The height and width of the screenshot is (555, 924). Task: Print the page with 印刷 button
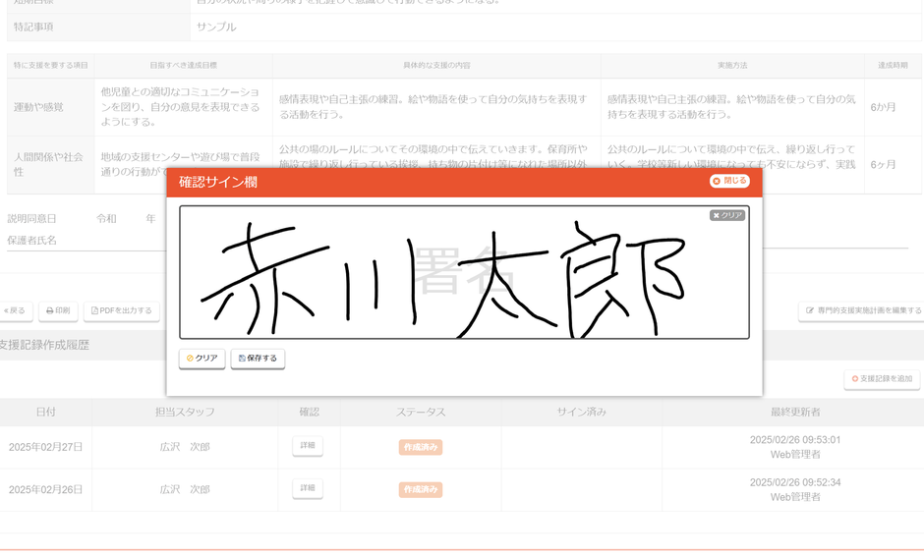(58, 310)
